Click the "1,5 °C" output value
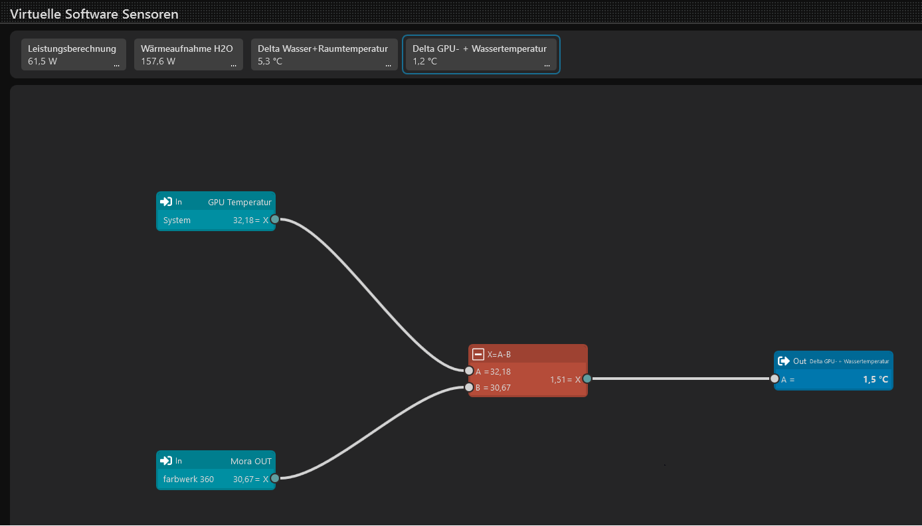This screenshot has width=922, height=526. [876, 379]
